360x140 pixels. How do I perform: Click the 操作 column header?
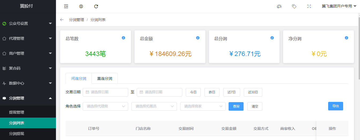(x=332, y=129)
